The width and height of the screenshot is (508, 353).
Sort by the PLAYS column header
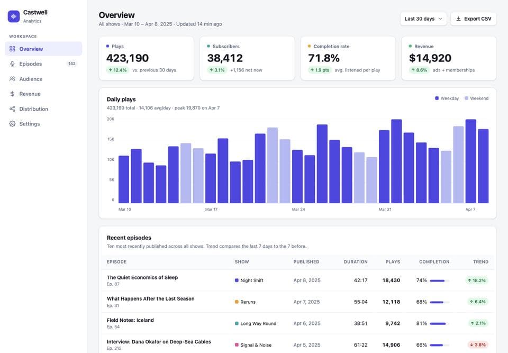(393, 261)
